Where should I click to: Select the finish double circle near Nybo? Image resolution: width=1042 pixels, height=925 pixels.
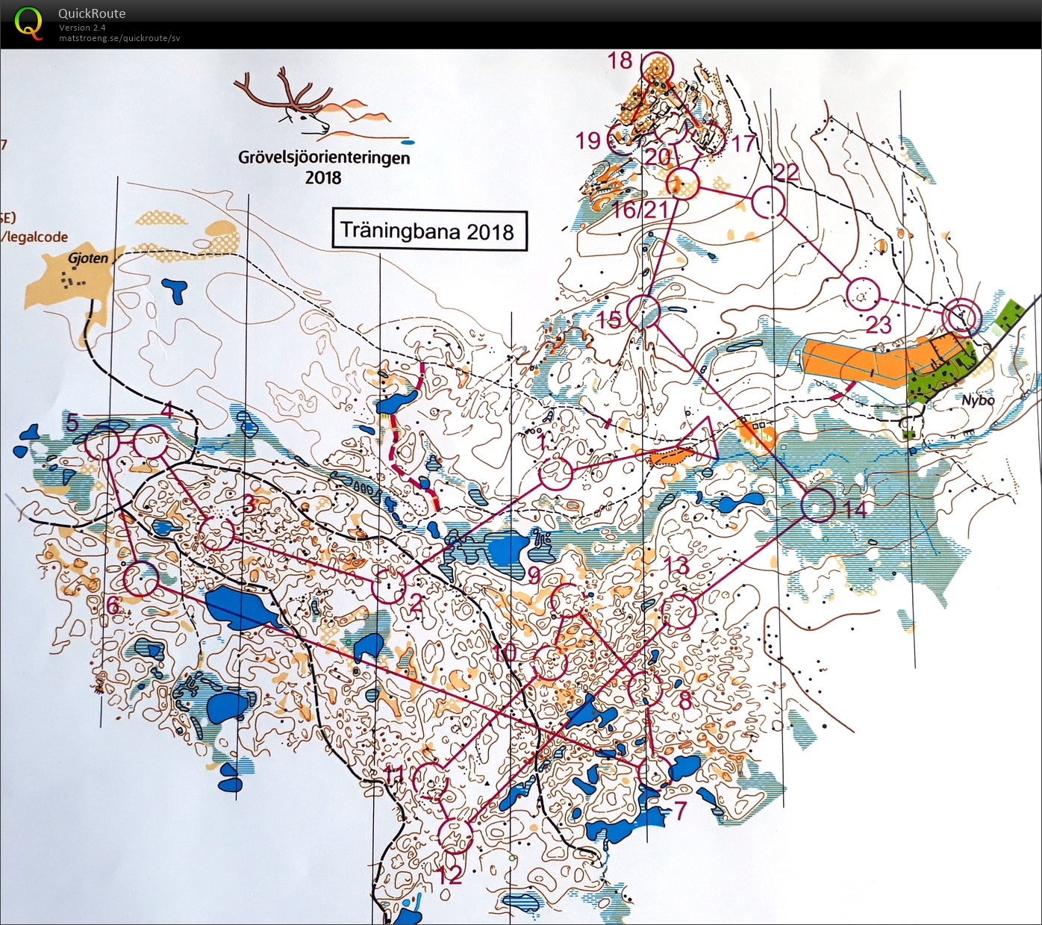[961, 317]
